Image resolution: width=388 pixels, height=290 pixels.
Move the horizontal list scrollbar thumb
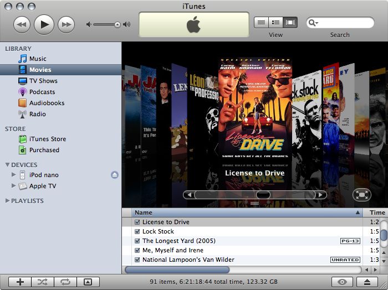(x=177, y=270)
